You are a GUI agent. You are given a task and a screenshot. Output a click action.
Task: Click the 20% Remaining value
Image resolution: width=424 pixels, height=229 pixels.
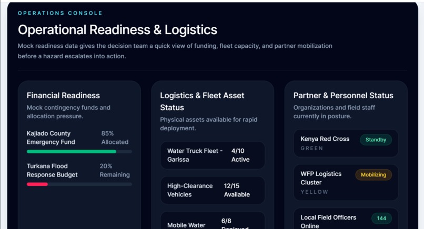click(115, 170)
